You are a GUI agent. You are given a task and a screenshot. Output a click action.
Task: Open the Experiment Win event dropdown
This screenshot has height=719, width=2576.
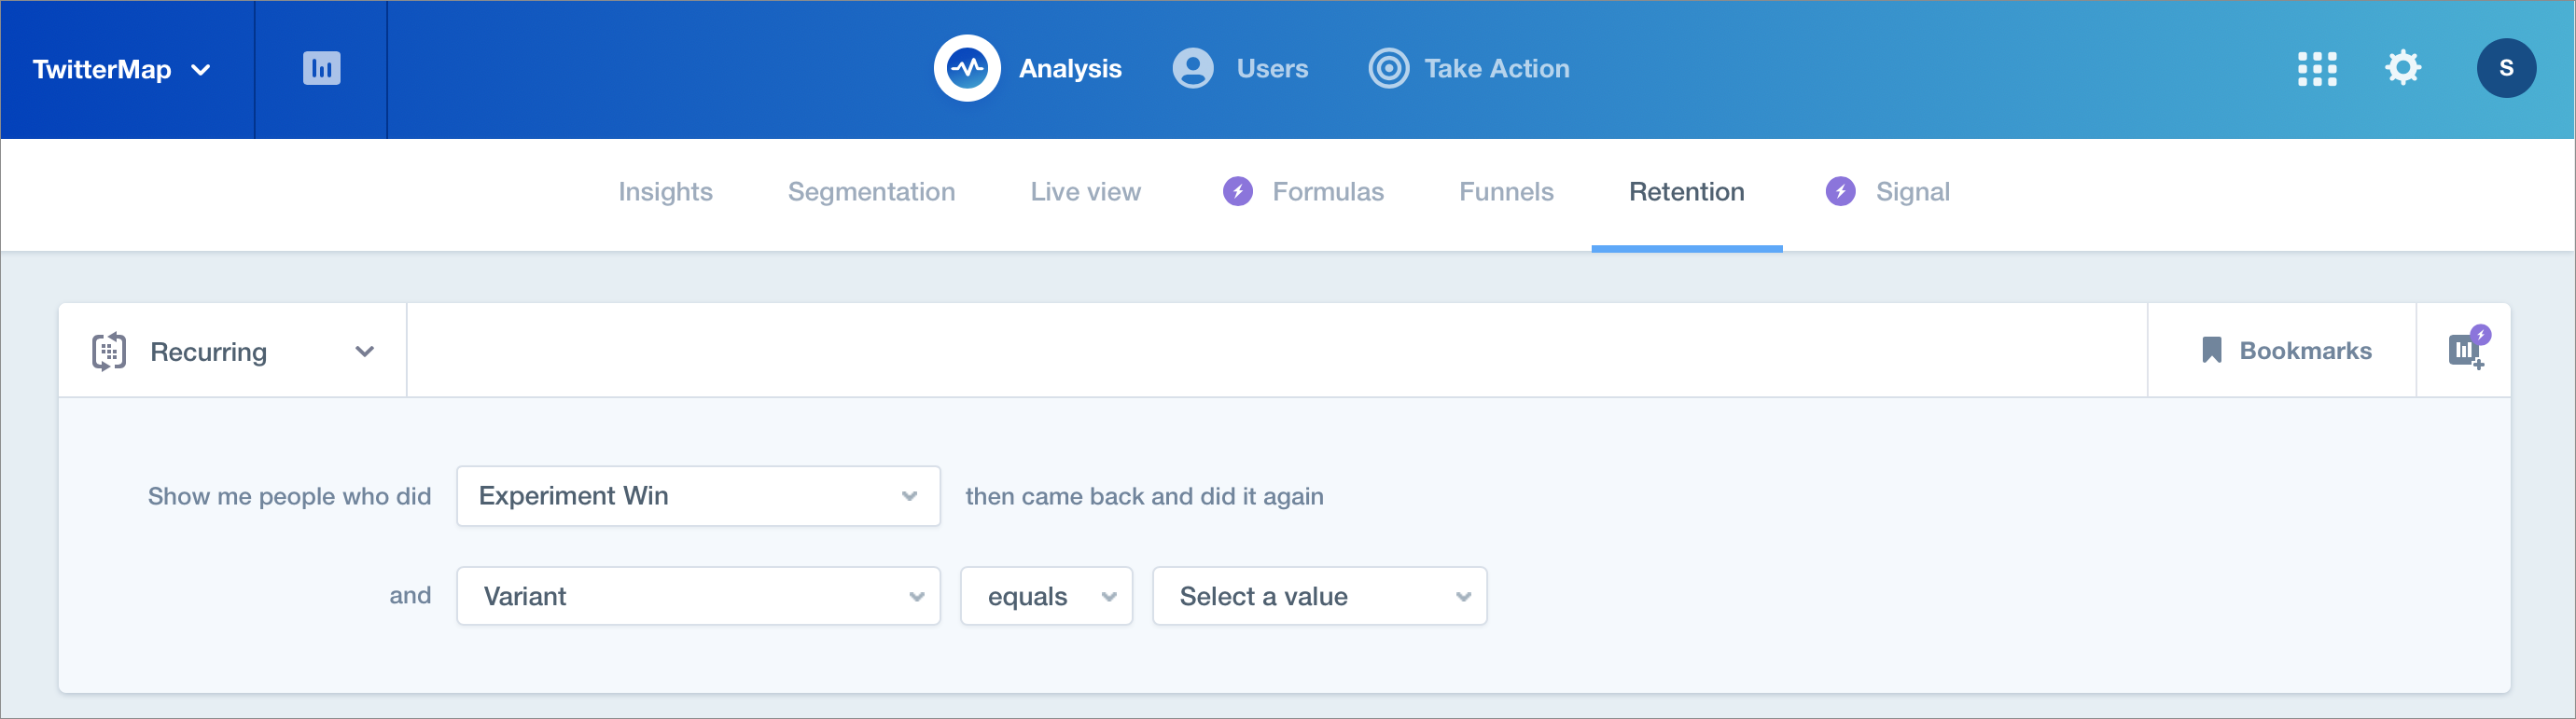point(698,496)
